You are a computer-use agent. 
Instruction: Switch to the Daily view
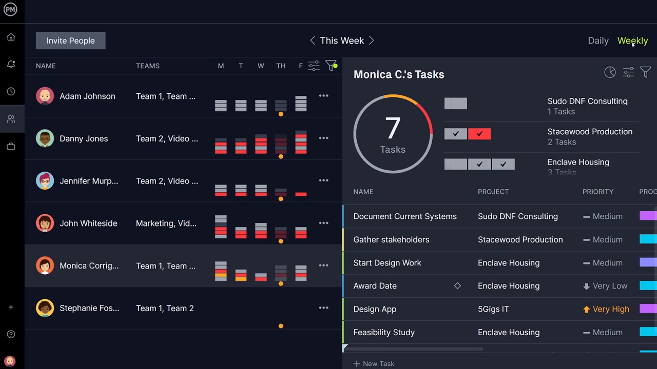tap(598, 40)
